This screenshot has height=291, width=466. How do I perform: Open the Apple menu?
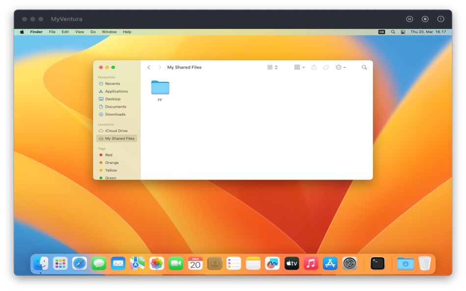click(x=22, y=32)
